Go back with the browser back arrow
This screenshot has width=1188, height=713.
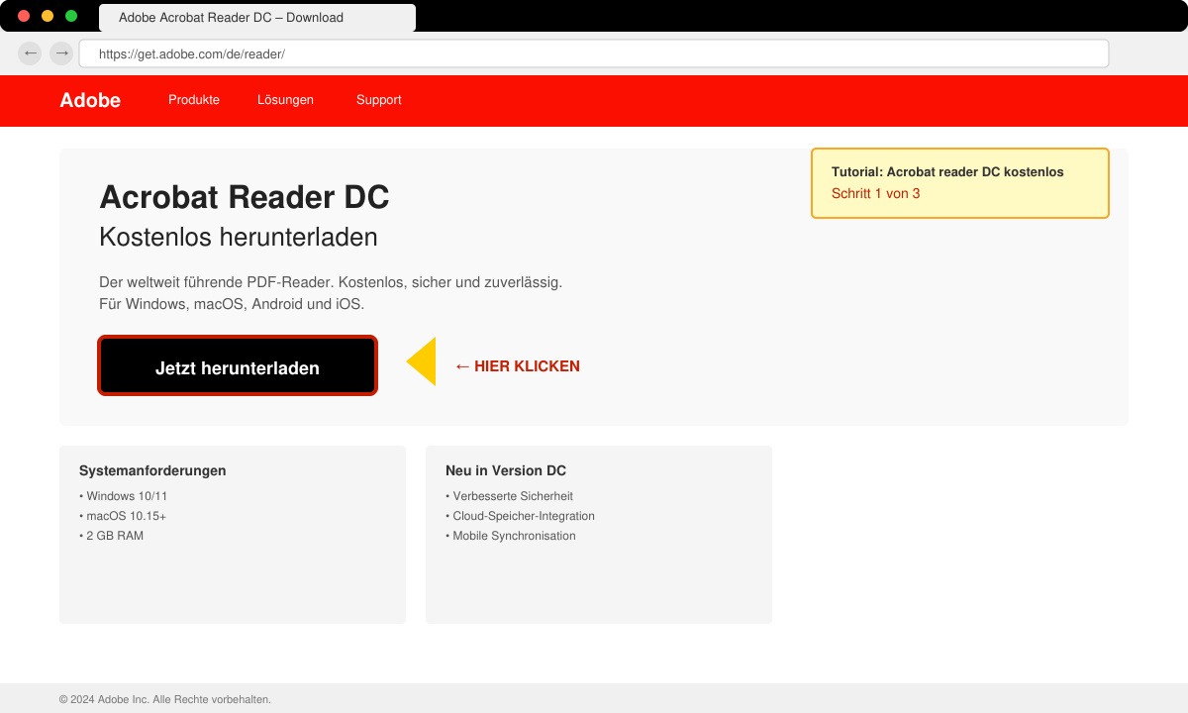pyautogui.click(x=30, y=52)
